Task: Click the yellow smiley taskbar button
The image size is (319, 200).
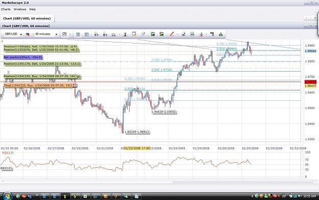Action: (106, 196)
